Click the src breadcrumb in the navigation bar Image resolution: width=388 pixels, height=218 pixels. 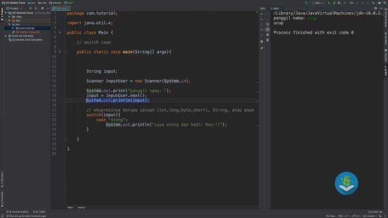tap(32, 2)
